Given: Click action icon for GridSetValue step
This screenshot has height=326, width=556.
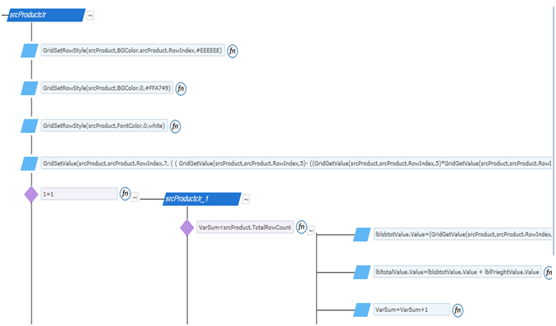Looking at the screenshot, I should (x=30, y=163).
